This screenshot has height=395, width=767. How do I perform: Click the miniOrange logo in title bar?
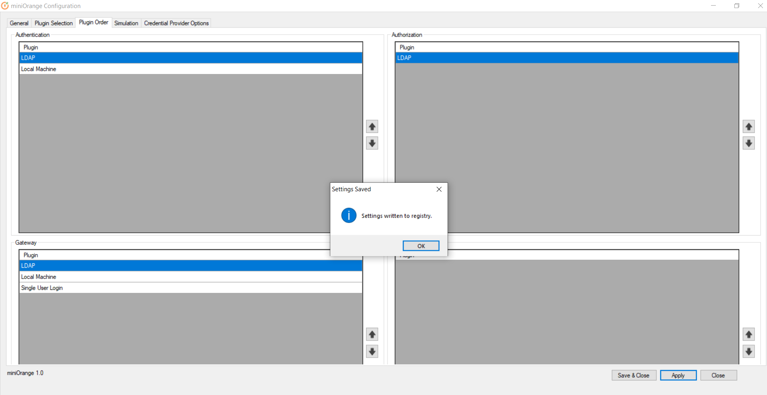(5, 6)
